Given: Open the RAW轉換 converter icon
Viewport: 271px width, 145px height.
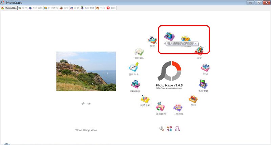Looking at the screenshot, I should coord(135,84).
